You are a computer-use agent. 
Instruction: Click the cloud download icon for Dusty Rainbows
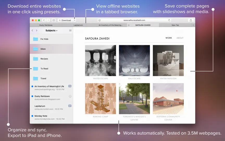[x=70, y=96]
